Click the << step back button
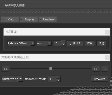The width and height of the screenshot is (112, 95). click(5, 69)
